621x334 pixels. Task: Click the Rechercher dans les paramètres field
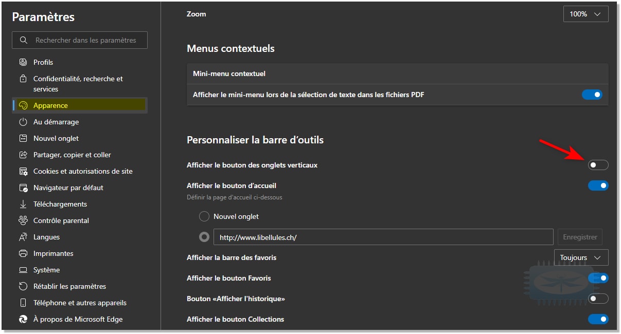80,40
